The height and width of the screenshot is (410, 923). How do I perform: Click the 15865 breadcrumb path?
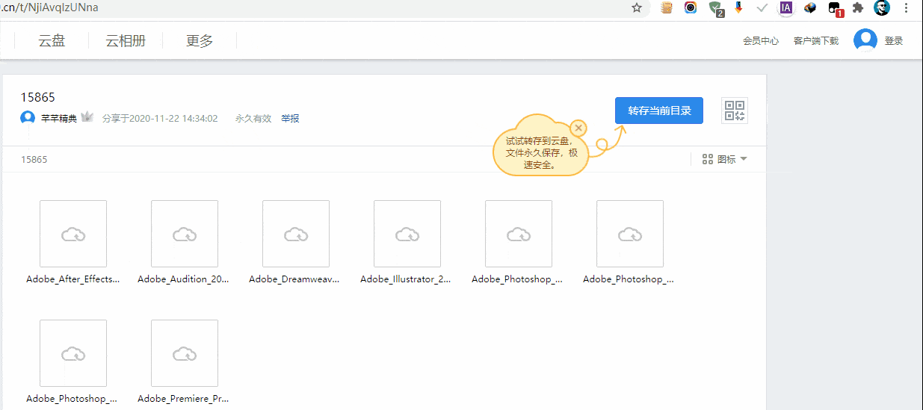tap(34, 159)
